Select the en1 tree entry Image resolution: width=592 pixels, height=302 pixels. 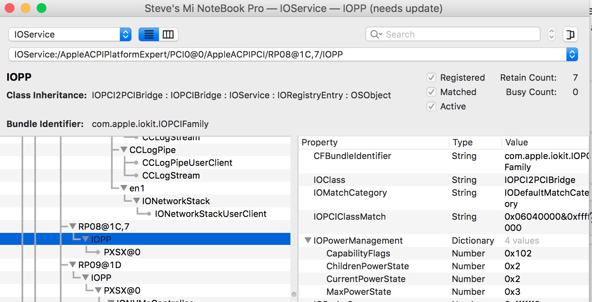tap(137, 188)
